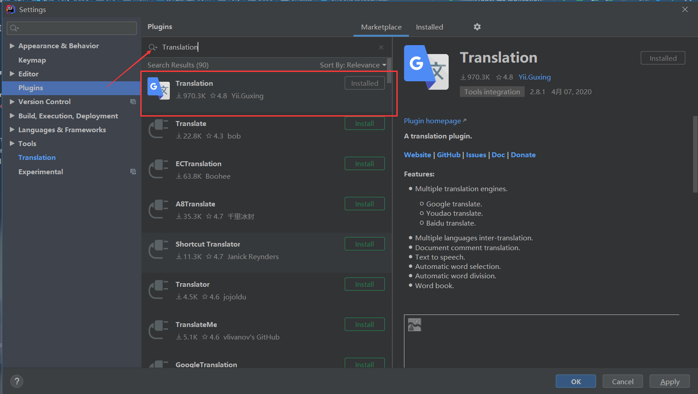698x394 pixels.
Task: Click Installed button in plugin details header
Action: tap(663, 58)
